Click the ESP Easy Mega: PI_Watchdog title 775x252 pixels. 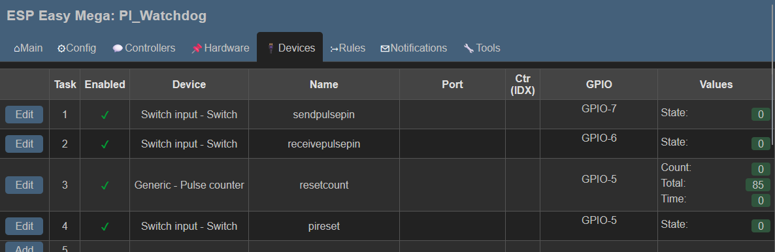(107, 15)
